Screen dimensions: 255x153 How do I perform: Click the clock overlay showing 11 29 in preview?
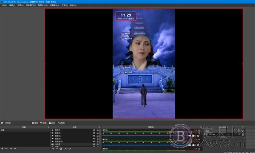click(126, 16)
